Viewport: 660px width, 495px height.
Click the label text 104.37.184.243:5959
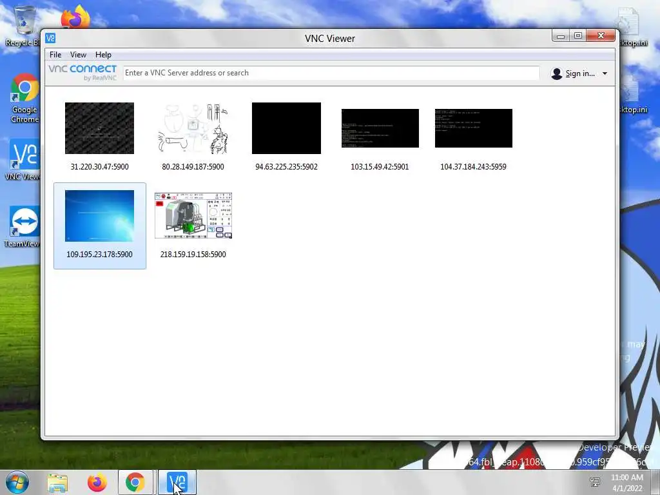coord(473,167)
